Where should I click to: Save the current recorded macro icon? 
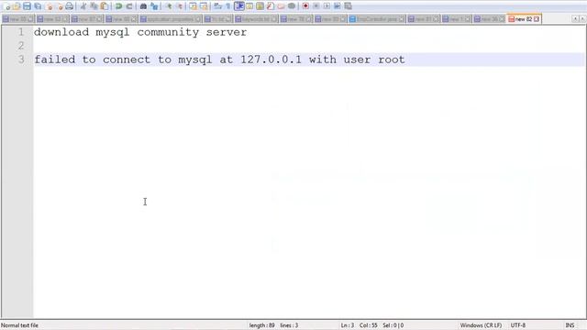(x=348, y=6)
